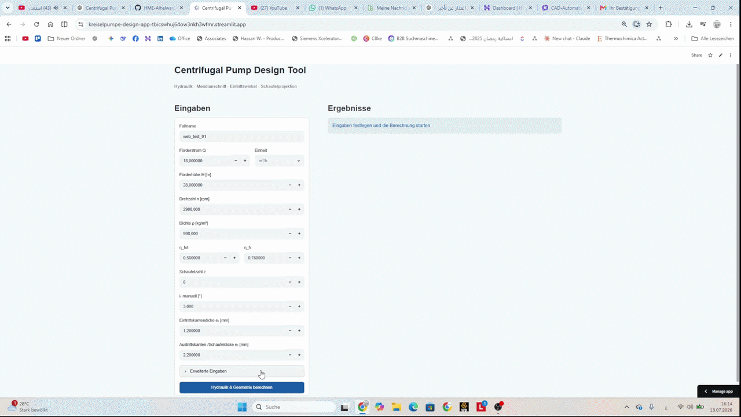Click the zoom magnifier in the address bar
The height and width of the screenshot is (417, 741).
pyautogui.click(x=624, y=24)
